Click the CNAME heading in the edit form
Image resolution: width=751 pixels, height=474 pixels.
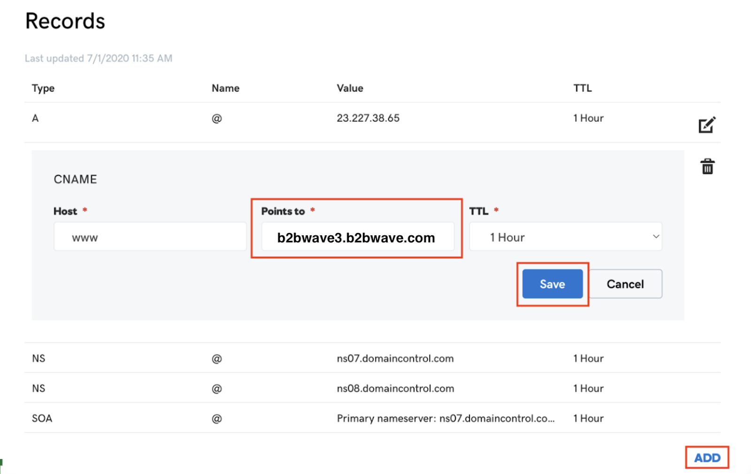(75, 179)
